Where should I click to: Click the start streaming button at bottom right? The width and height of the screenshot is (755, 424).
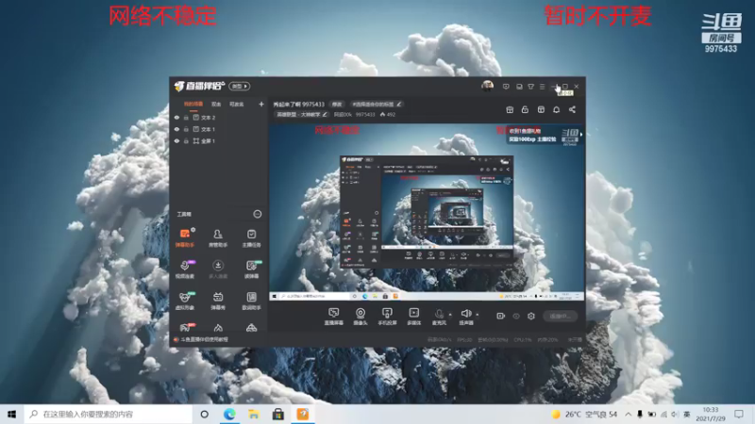tap(560, 316)
